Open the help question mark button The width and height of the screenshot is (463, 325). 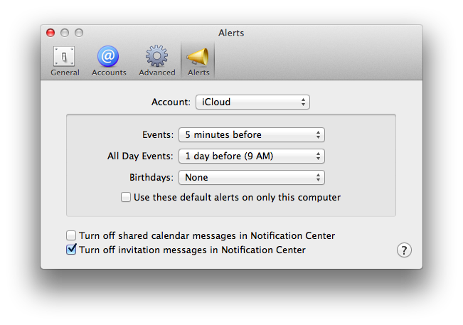(x=404, y=250)
